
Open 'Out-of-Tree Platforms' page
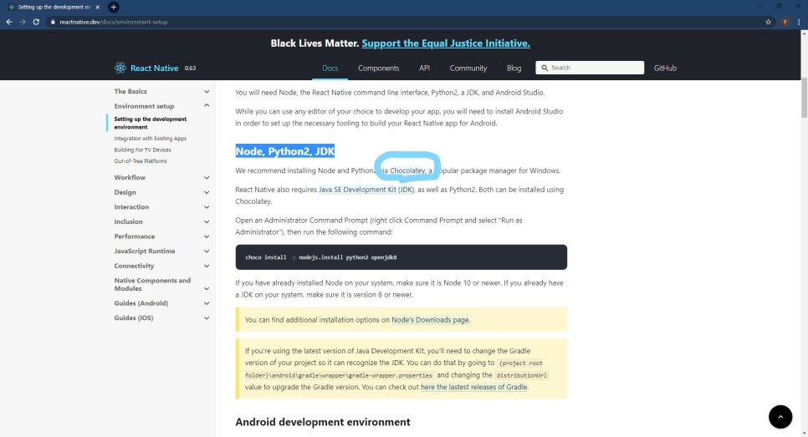point(141,161)
